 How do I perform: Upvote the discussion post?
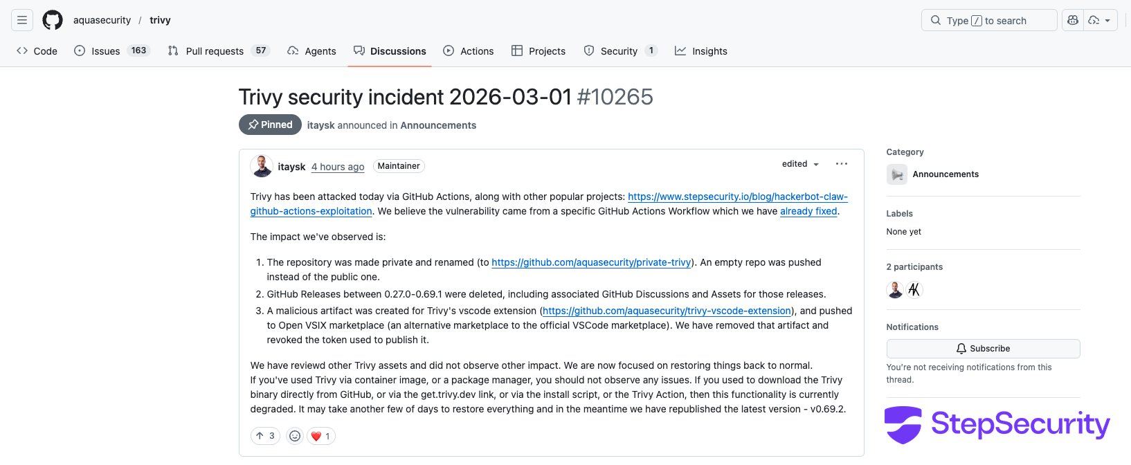click(x=265, y=436)
